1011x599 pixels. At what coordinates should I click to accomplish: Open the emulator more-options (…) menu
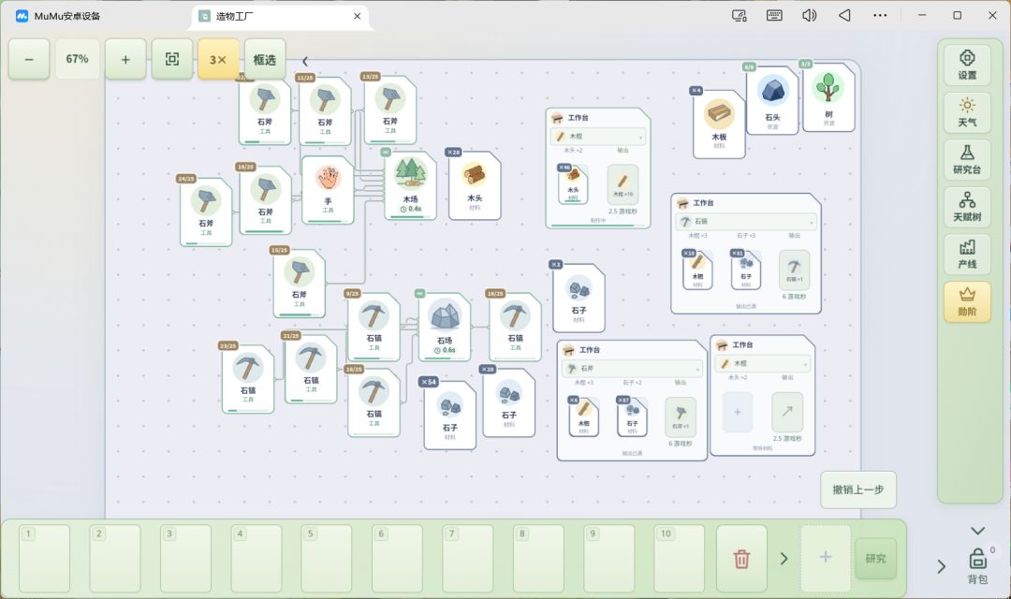(879, 16)
